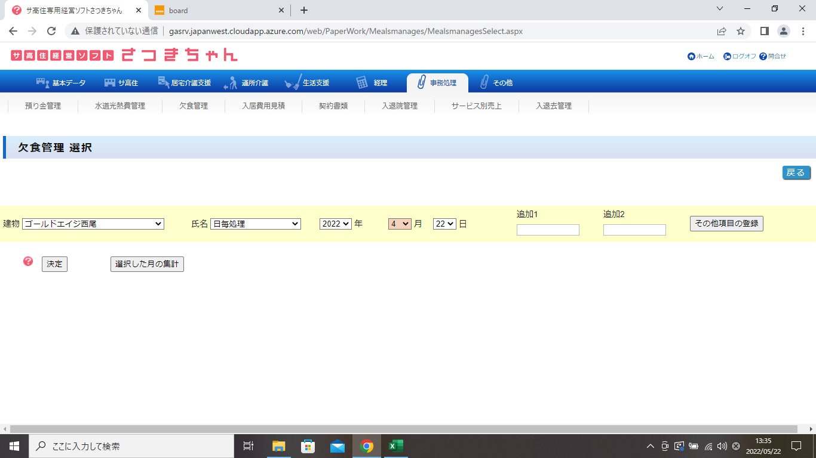Screen dimensions: 816x458
Task: Click the ログオフ logoff icon
Action: click(727, 57)
